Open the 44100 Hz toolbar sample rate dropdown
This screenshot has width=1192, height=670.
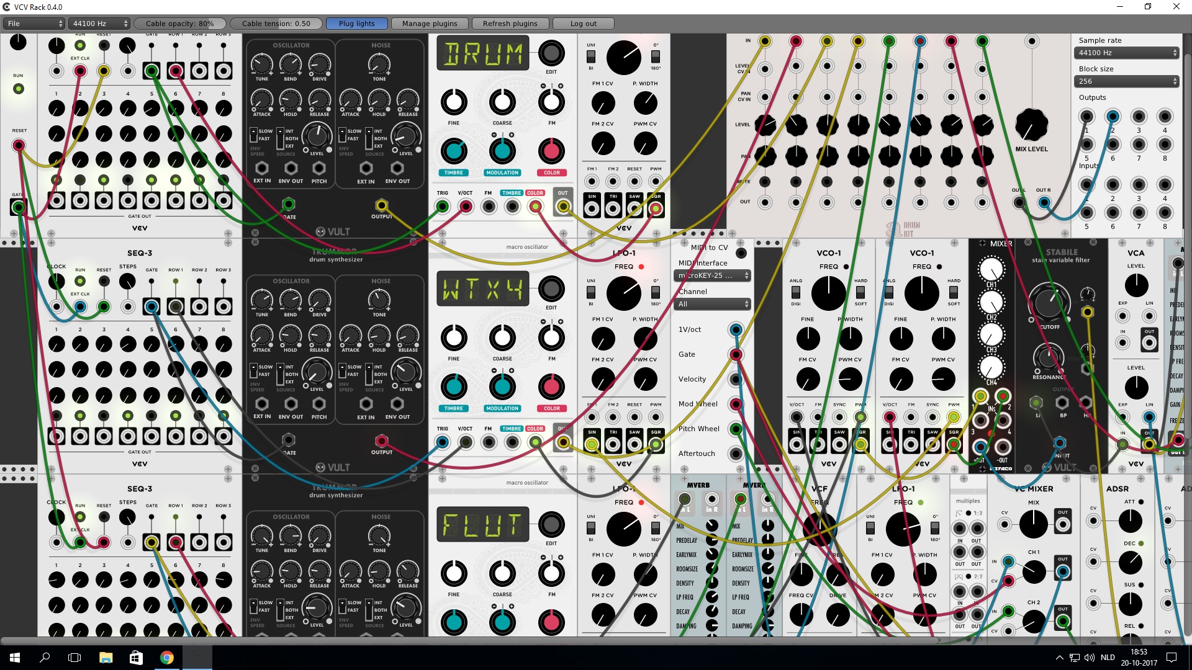pyautogui.click(x=99, y=24)
